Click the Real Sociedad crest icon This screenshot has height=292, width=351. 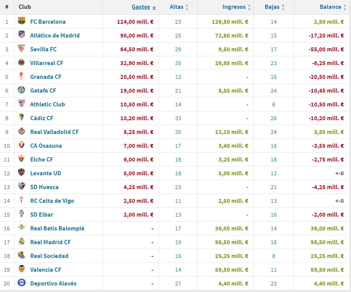pos(21,255)
